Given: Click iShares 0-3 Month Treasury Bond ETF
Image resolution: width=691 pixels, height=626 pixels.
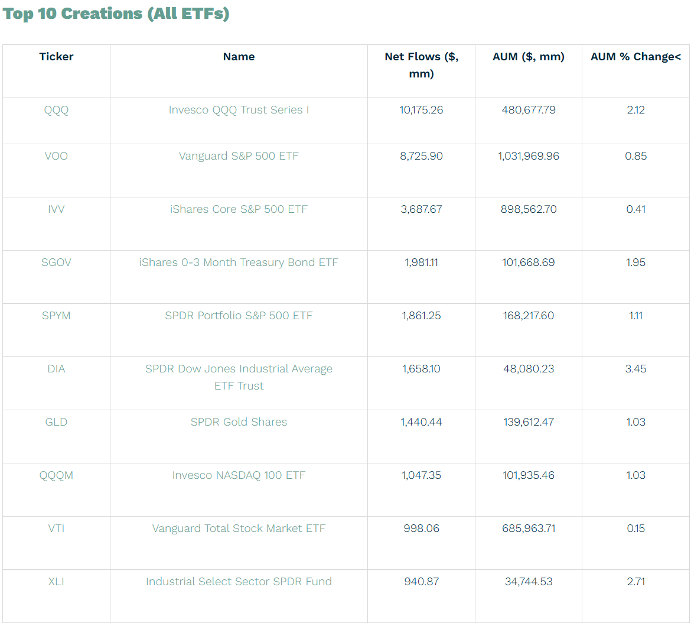Looking at the screenshot, I should [x=239, y=262].
